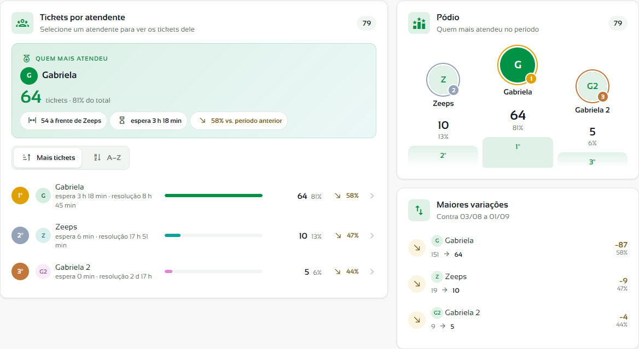Click the 1º podium block

(x=518, y=152)
